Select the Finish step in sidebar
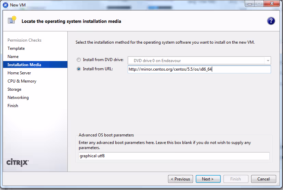The image size is (283, 190). point(13,106)
